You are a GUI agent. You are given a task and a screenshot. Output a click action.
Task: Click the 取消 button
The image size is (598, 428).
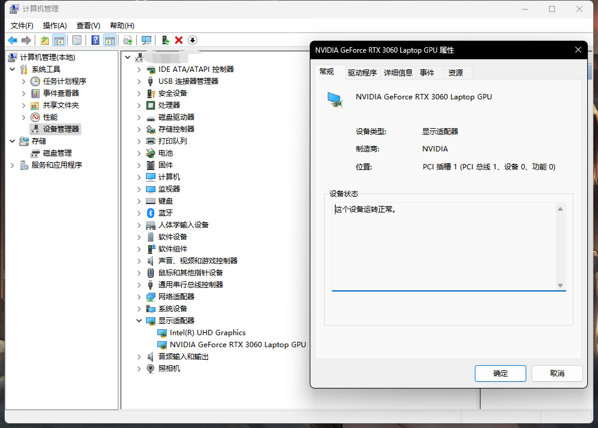point(557,373)
